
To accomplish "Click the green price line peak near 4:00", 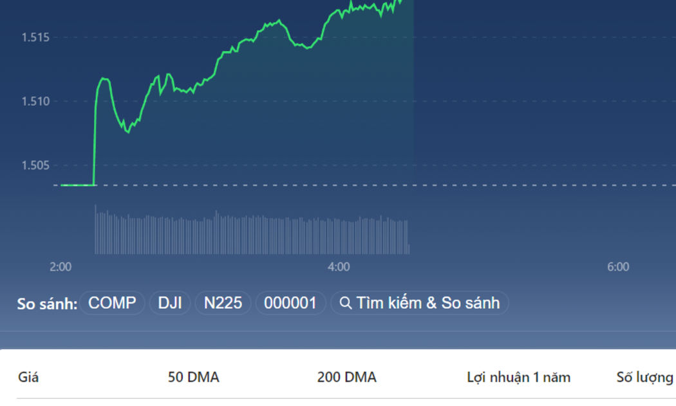I will click(x=351, y=3).
